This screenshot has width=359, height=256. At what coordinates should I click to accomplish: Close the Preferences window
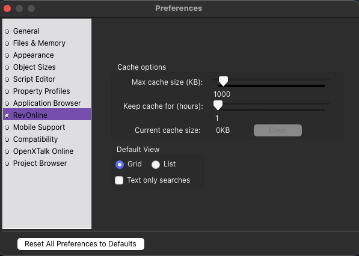(7, 8)
